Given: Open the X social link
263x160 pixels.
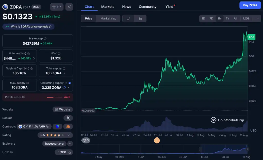Looking at the screenshot, I should [68, 118].
